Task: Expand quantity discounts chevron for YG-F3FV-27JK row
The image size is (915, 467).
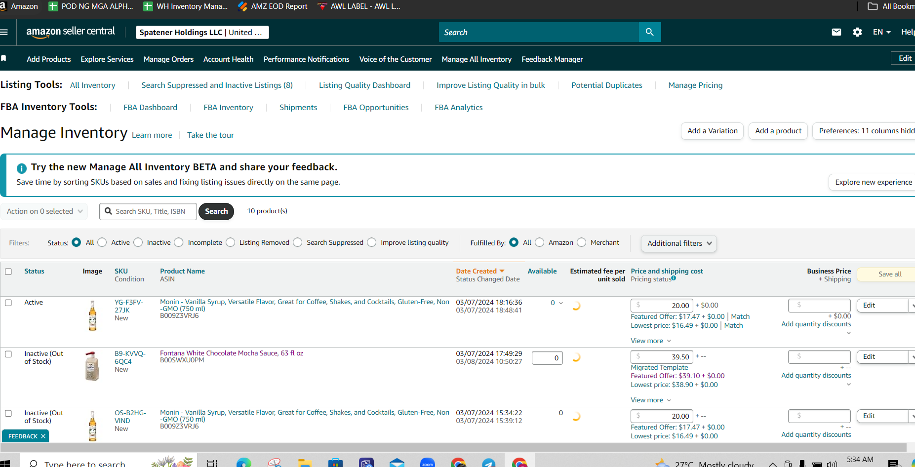Action: click(x=848, y=333)
